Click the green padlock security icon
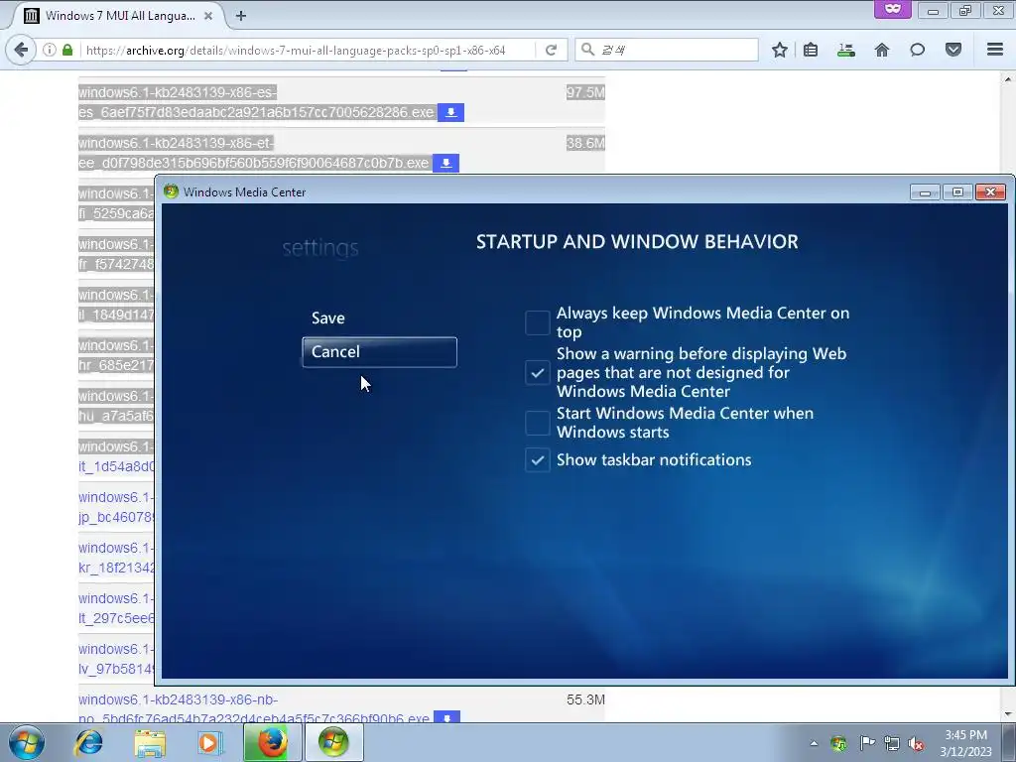The width and height of the screenshot is (1016, 762). (67, 50)
